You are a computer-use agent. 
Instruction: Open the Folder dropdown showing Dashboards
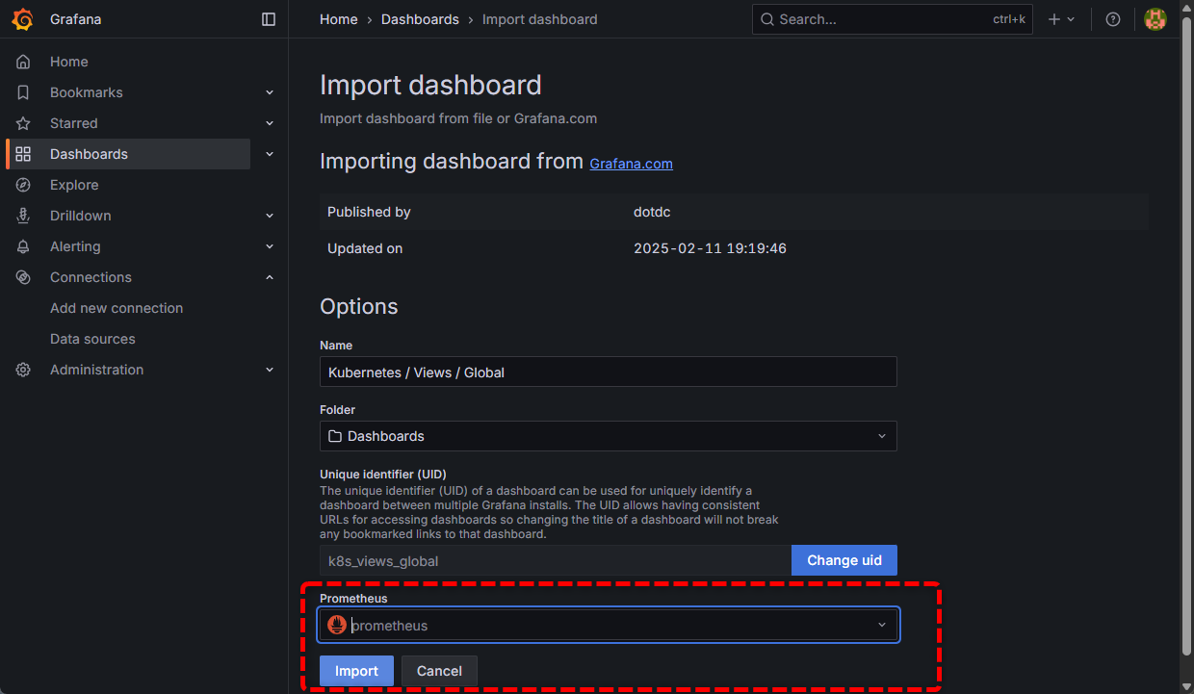point(609,436)
